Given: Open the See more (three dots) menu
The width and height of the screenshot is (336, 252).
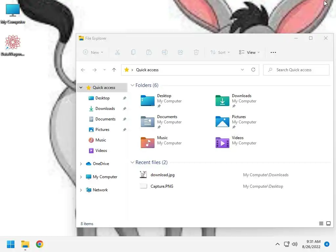Looking at the screenshot, I should click(x=273, y=52).
